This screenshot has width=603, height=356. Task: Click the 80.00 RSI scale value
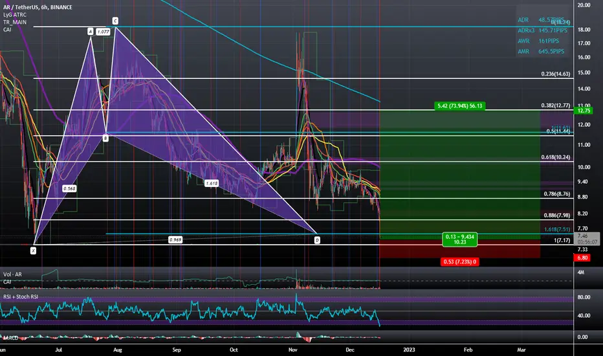[x=584, y=297]
